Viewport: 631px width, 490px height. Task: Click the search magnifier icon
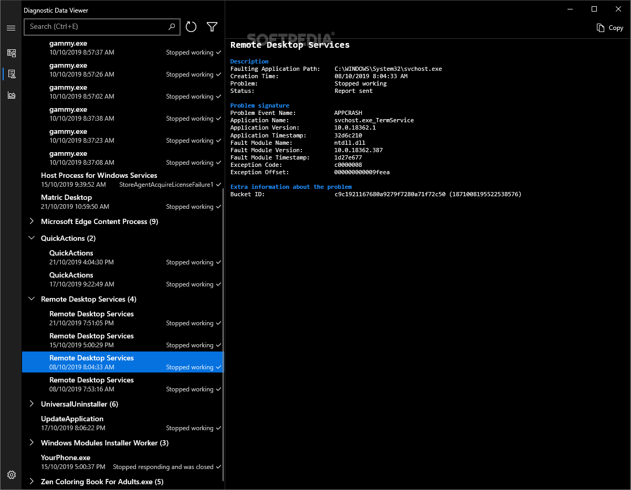pos(172,27)
